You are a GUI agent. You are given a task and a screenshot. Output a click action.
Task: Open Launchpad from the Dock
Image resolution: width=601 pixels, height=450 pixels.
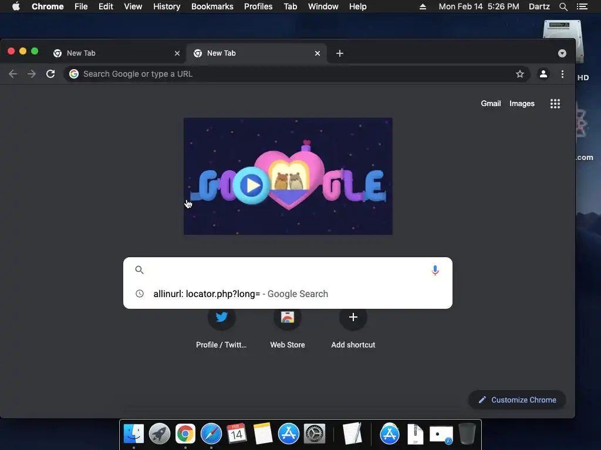click(160, 434)
